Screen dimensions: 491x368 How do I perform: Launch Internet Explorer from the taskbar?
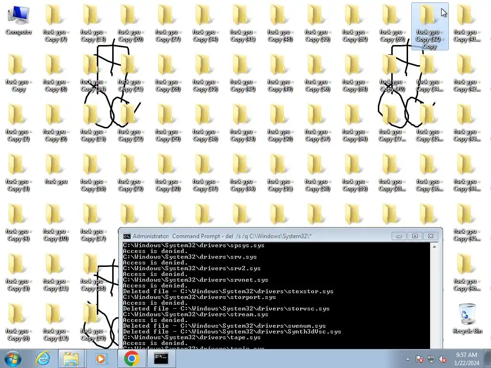(42, 358)
